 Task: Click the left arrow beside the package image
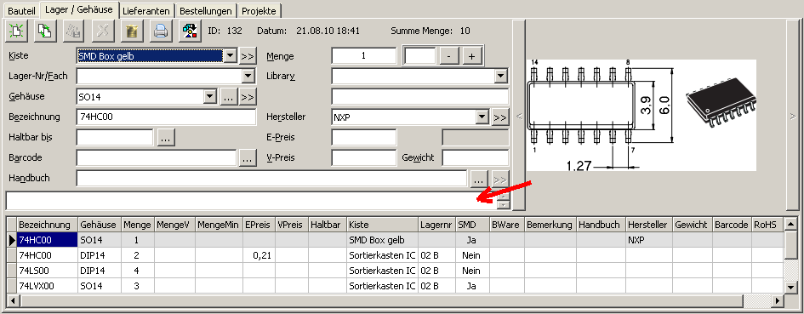[518, 117]
